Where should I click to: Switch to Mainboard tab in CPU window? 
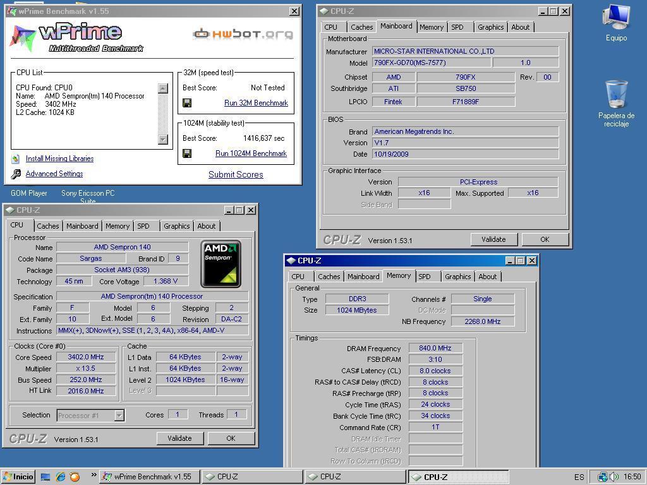[x=82, y=226]
